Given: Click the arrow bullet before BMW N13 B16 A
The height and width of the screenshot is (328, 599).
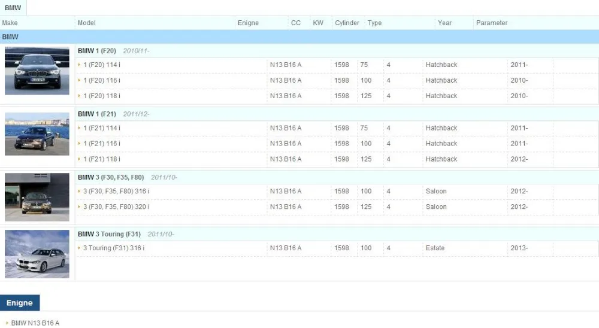Looking at the screenshot, I should click(x=7, y=323).
